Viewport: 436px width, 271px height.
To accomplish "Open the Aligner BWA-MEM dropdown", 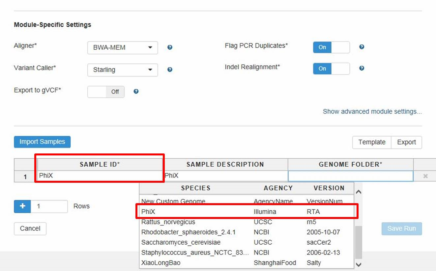I will tap(123, 48).
